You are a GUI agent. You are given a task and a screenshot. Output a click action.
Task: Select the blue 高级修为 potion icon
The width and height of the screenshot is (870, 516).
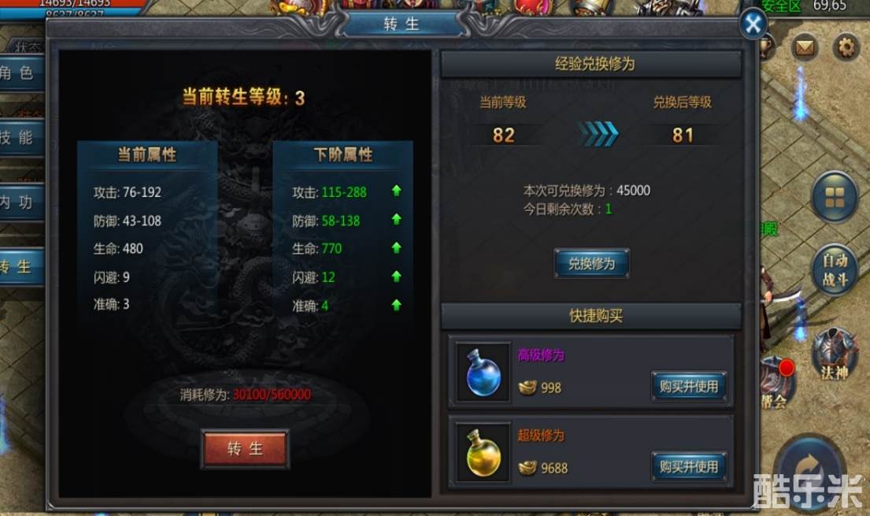(483, 372)
